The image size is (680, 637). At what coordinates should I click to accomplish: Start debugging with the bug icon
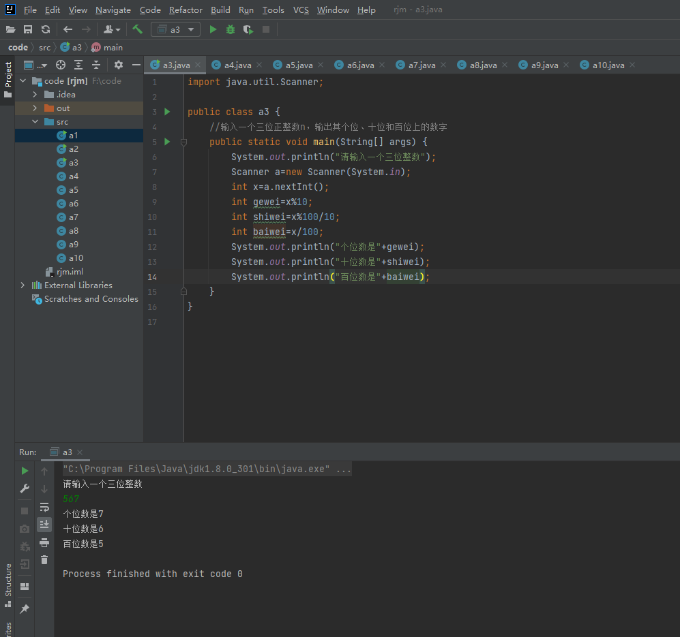click(231, 29)
